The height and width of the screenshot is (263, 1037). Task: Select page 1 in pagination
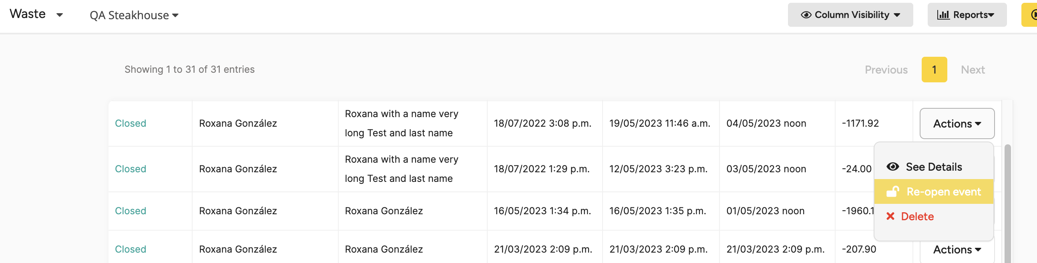[934, 70]
